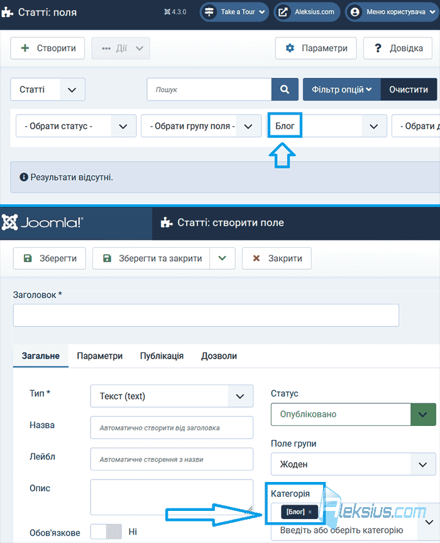Viewport: 440px width, 543px height.
Task: Remove the [Блог] category tag
Action: click(310, 512)
